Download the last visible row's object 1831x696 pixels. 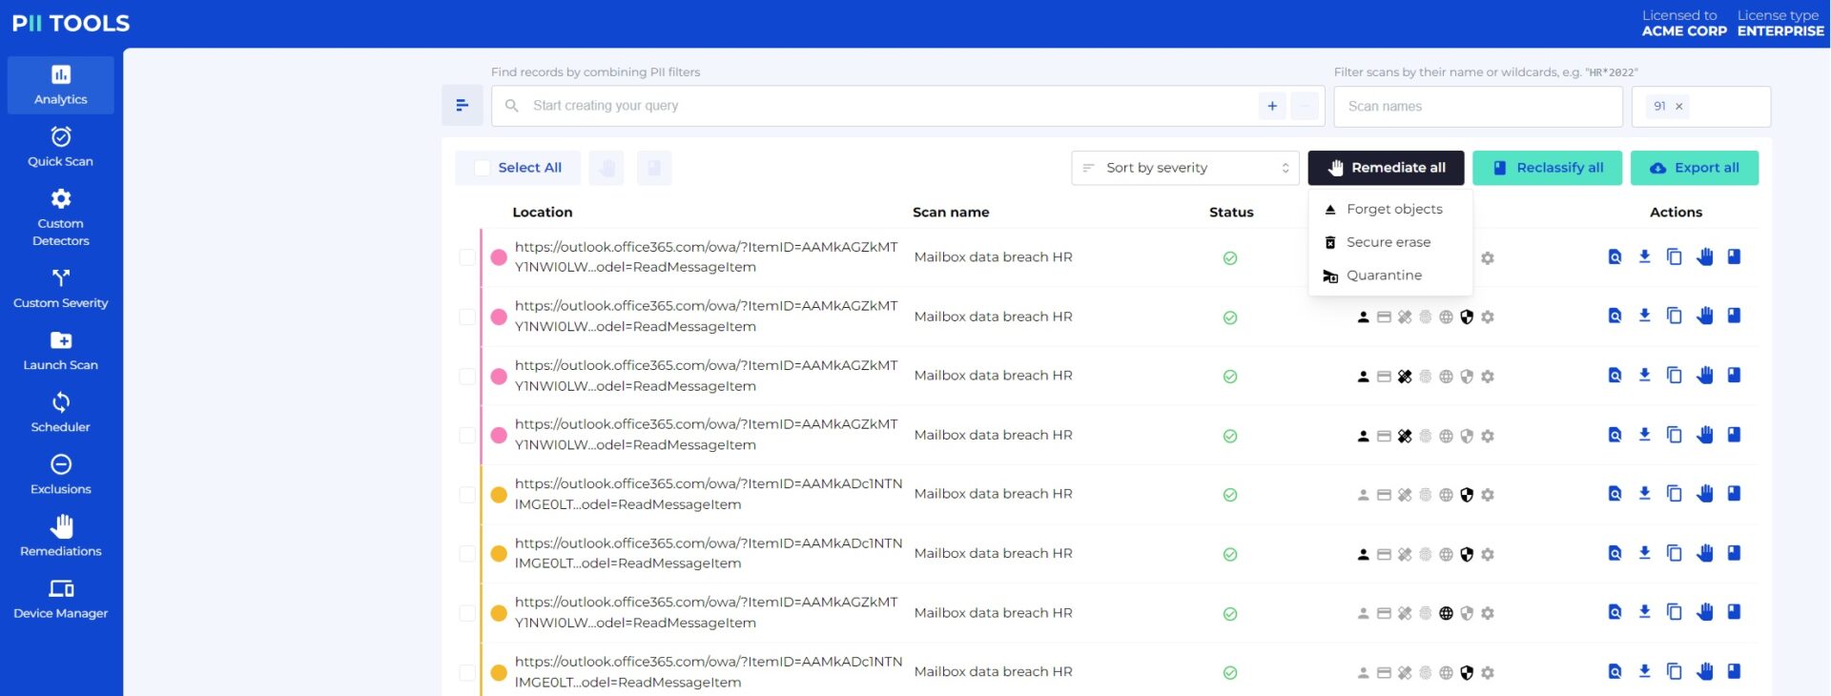[1644, 671]
